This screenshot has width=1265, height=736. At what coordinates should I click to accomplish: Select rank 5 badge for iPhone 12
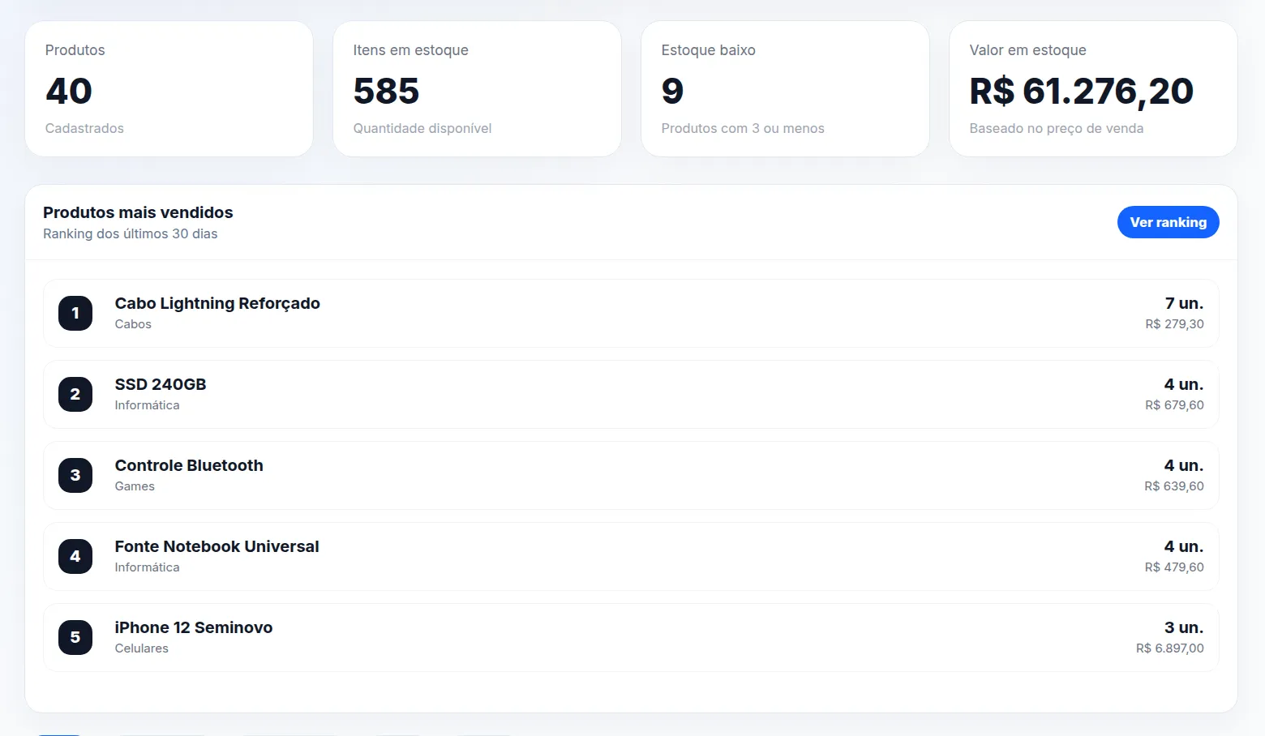(x=75, y=637)
